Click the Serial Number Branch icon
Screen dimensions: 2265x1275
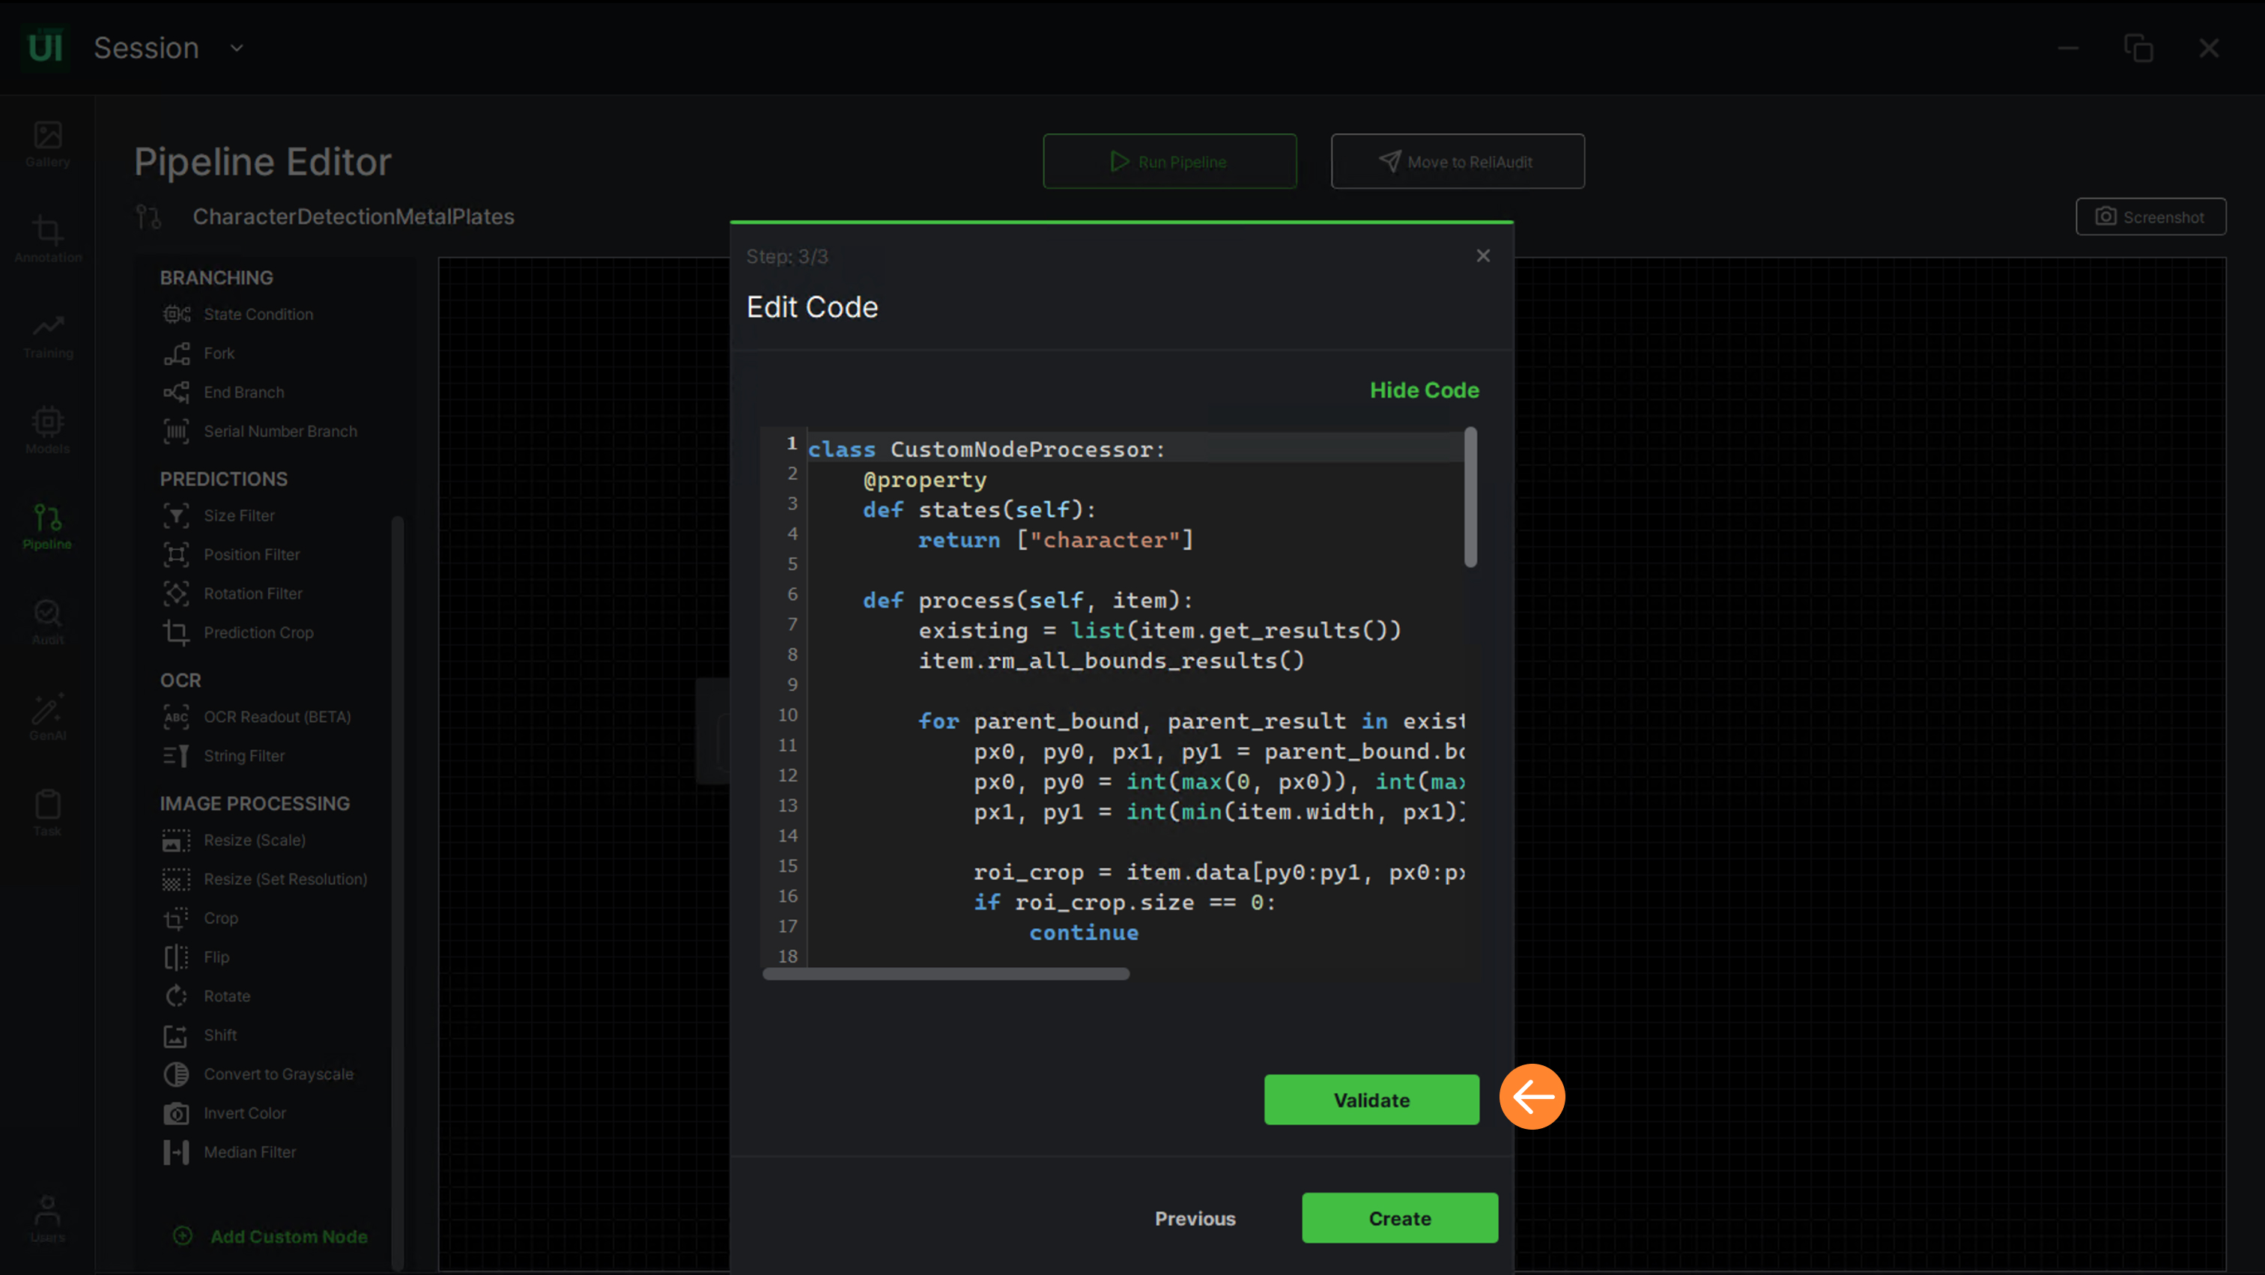coord(176,431)
